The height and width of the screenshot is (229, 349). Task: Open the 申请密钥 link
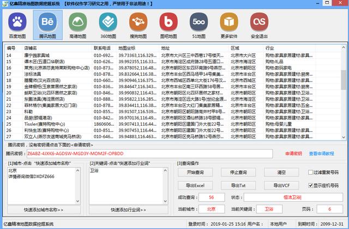(x=293, y=153)
